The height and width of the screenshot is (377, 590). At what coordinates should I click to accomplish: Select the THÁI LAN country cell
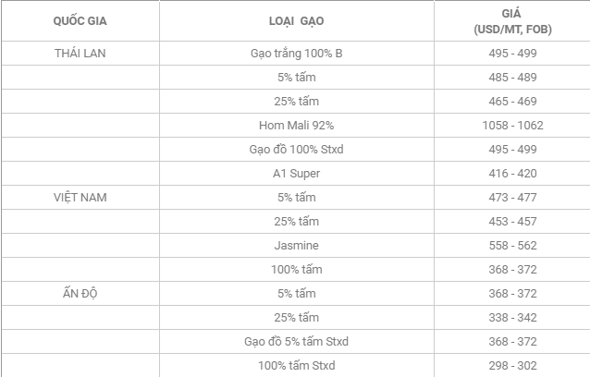[80, 54]
